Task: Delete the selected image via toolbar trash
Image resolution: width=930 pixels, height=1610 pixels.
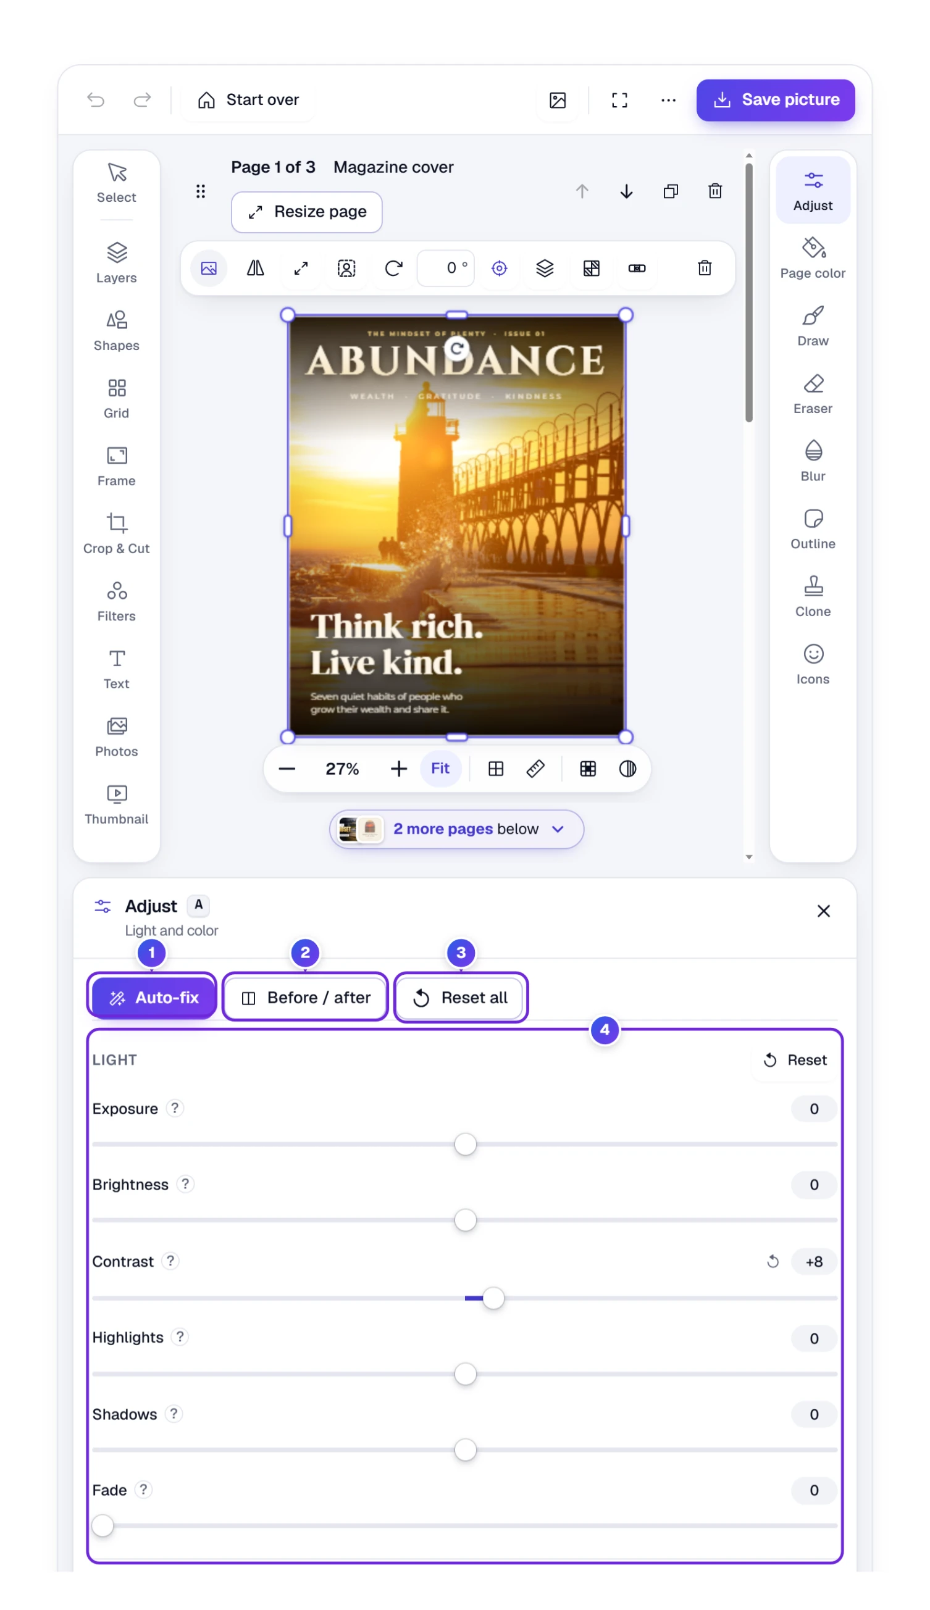Action: (x=704, y=268)
